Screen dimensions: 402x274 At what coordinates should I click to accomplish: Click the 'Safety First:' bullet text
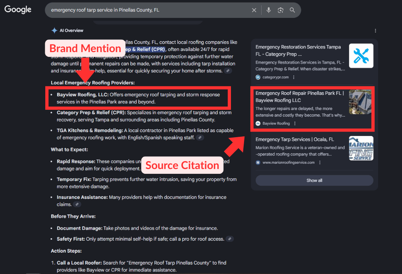(71, 239)
